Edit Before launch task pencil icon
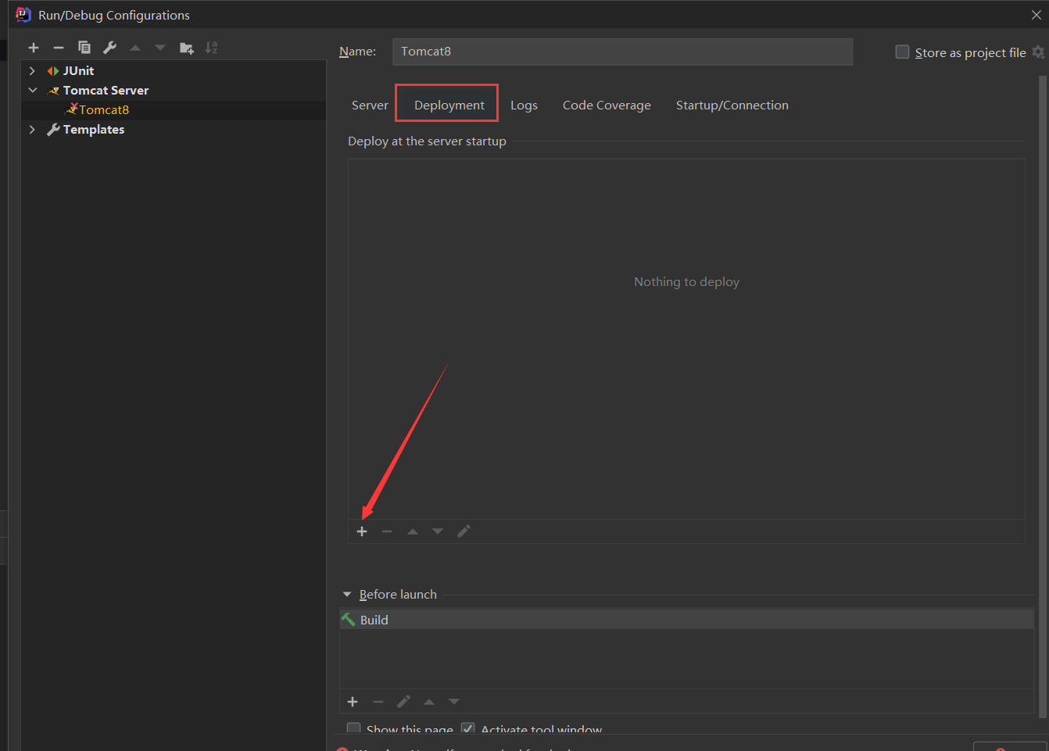The width and height of the screenshot is (1049, 751). tap(403, 702)
